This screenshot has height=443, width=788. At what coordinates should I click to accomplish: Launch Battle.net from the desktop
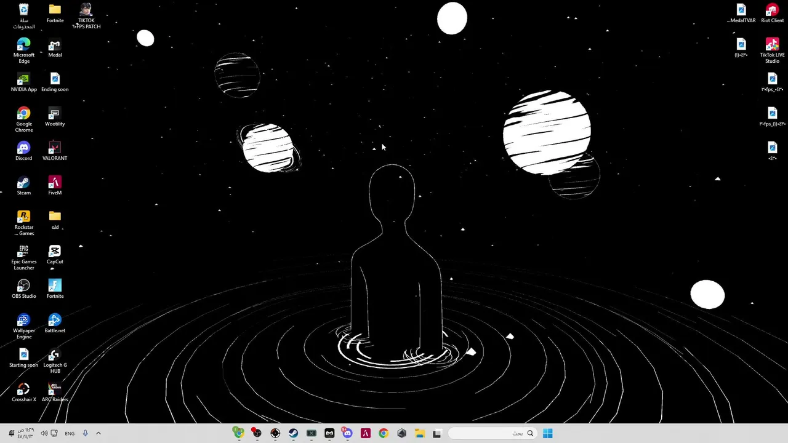point(55,324)
